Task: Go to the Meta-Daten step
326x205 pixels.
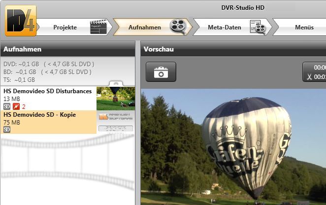Action: [x=232, y=27]
